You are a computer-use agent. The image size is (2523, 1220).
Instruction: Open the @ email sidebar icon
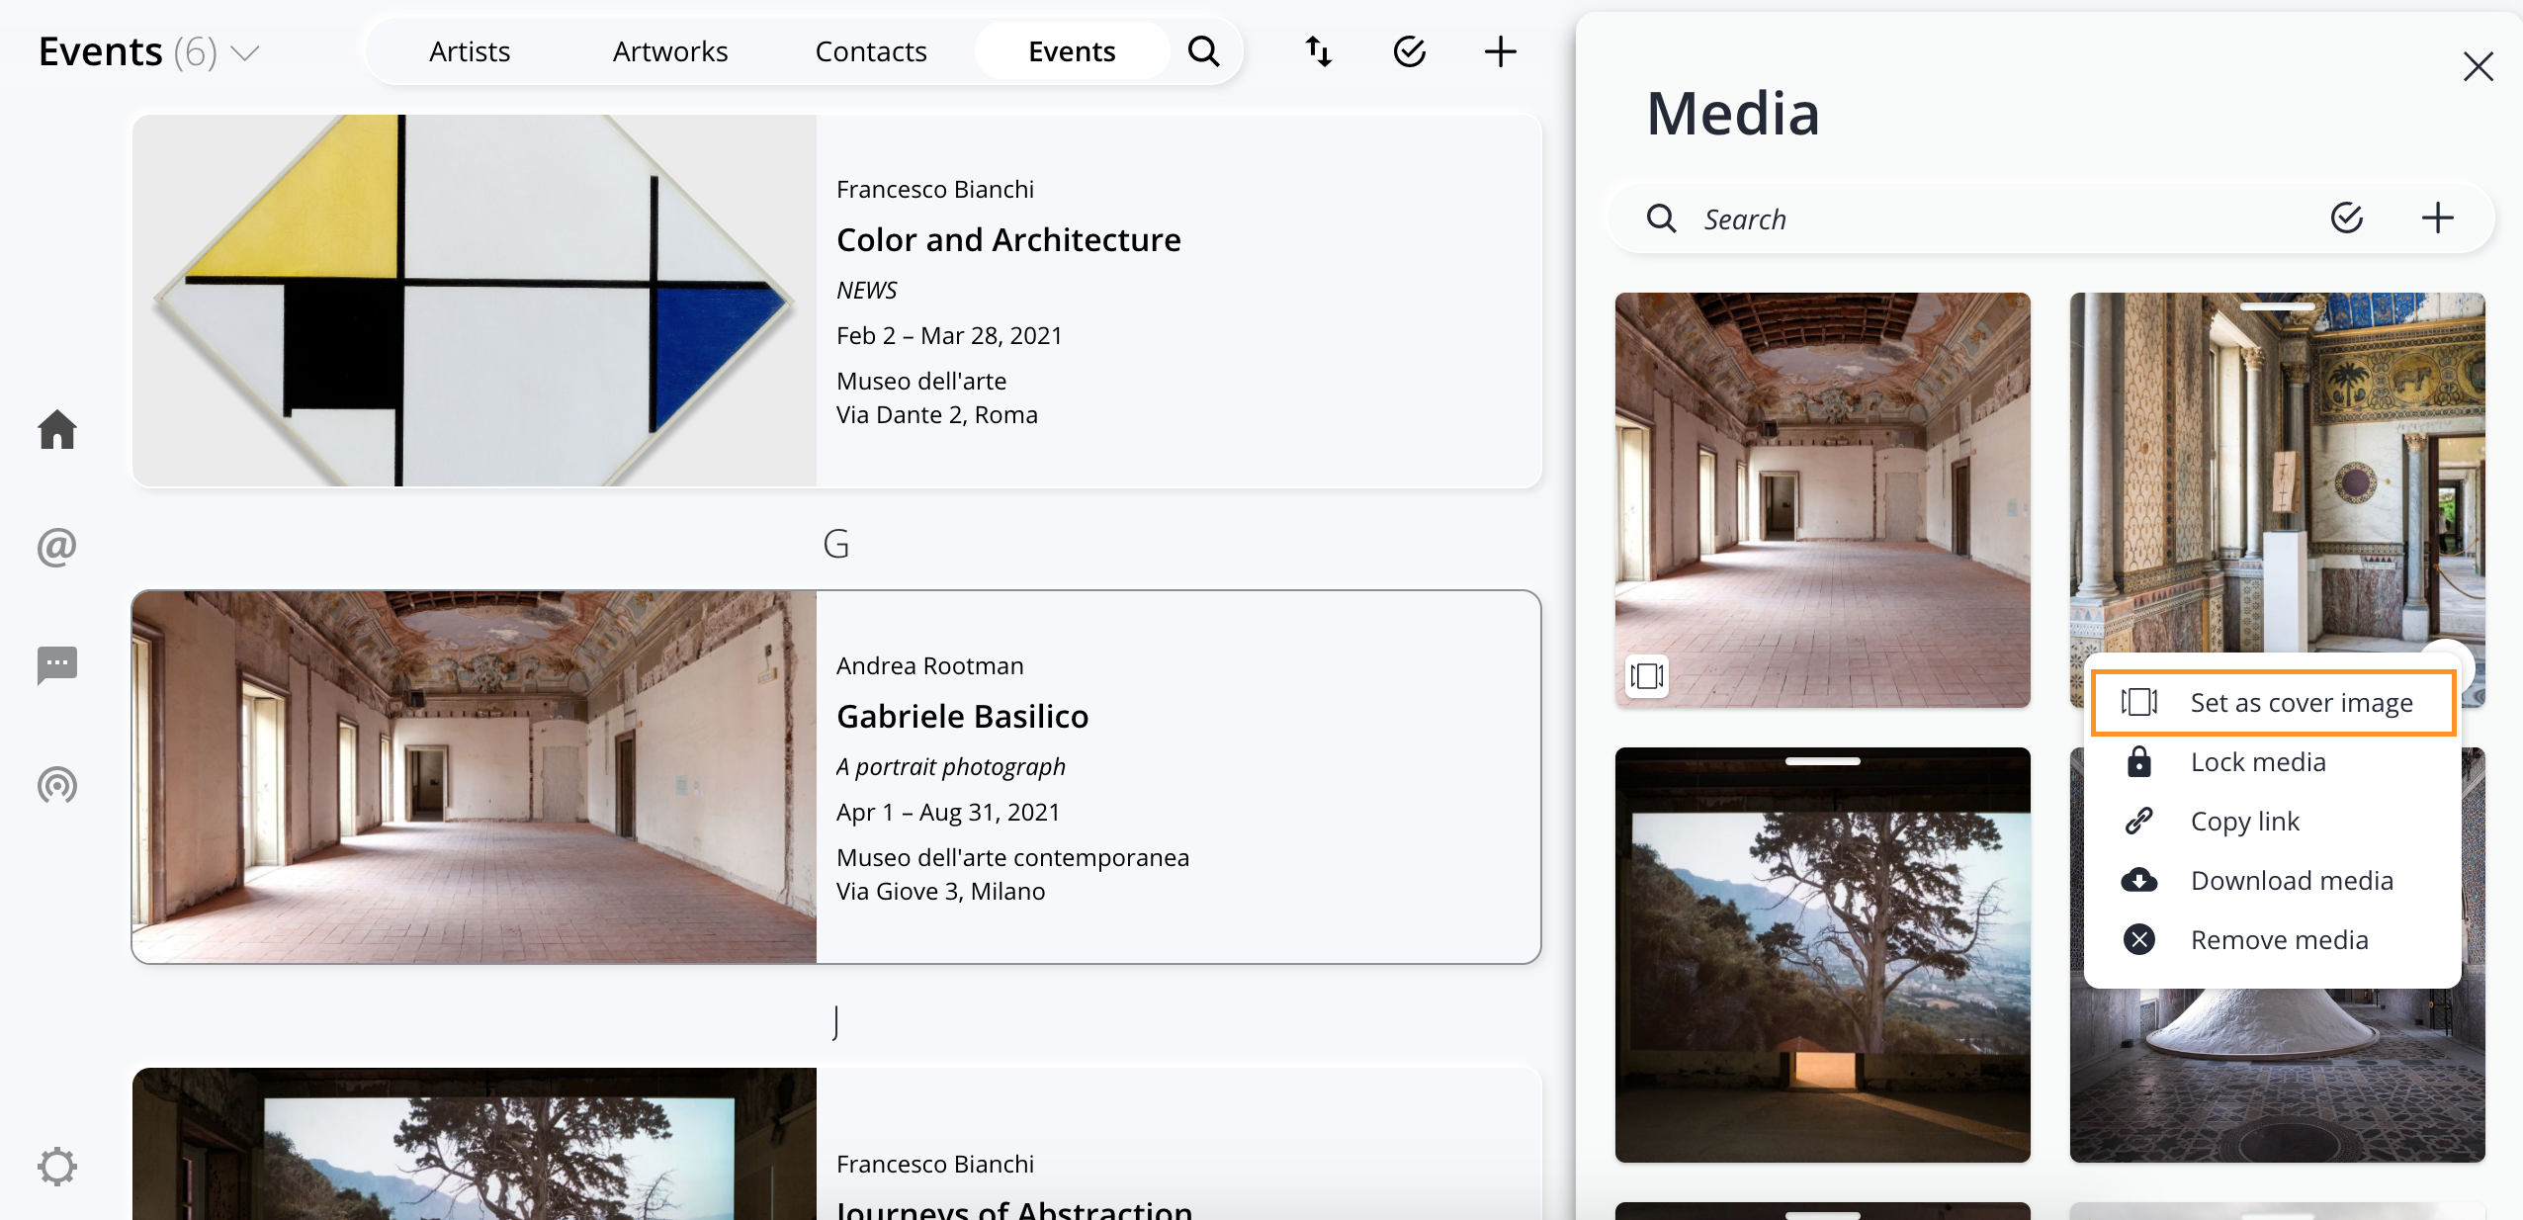coord(57,547)
